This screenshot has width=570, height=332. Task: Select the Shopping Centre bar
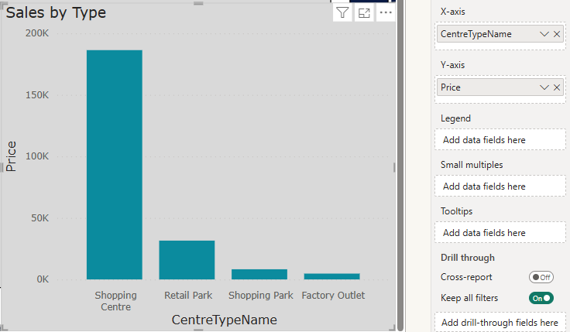pos(115,165)
